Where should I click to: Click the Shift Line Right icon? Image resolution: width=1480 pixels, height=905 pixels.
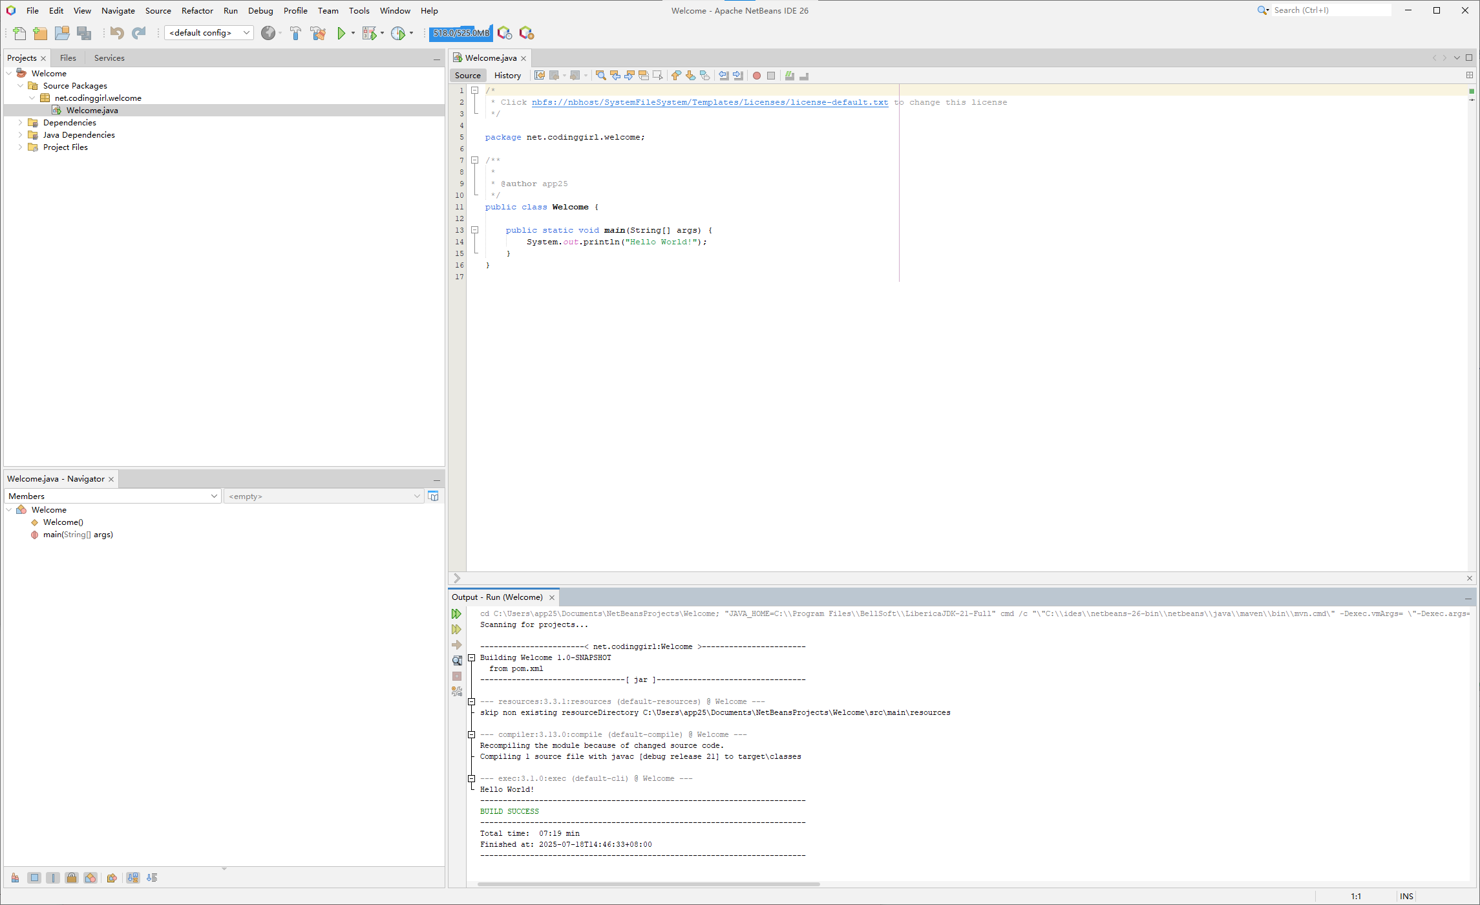[738, 76]
